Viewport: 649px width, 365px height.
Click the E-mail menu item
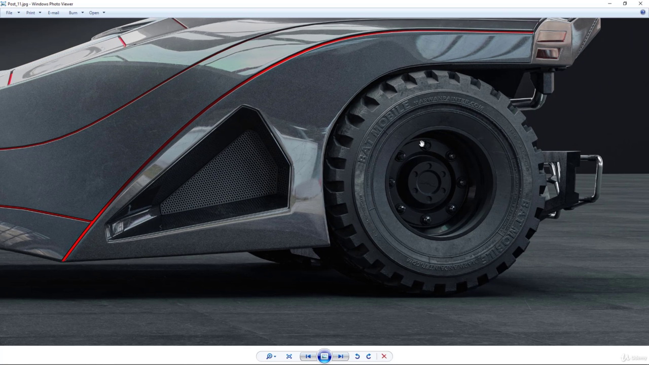pyautogui.click(x=53, y=13)
